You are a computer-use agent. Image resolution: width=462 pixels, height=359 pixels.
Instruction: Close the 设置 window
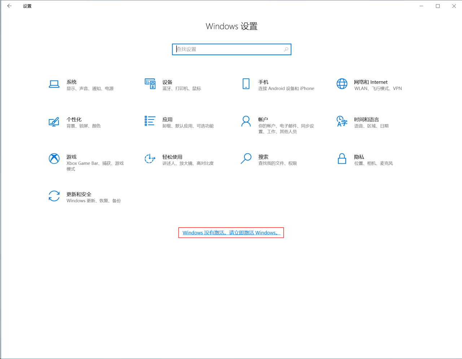(x=454, y=6)
